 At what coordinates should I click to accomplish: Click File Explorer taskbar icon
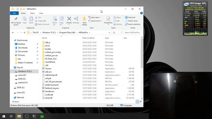click(19, 116)
